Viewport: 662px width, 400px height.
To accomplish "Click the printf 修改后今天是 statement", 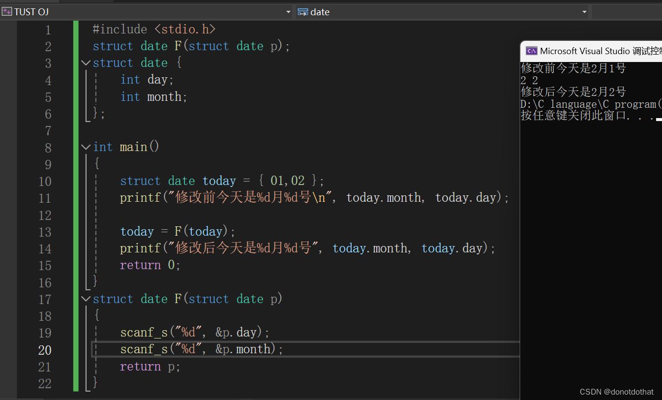I will tap(308, 248).
